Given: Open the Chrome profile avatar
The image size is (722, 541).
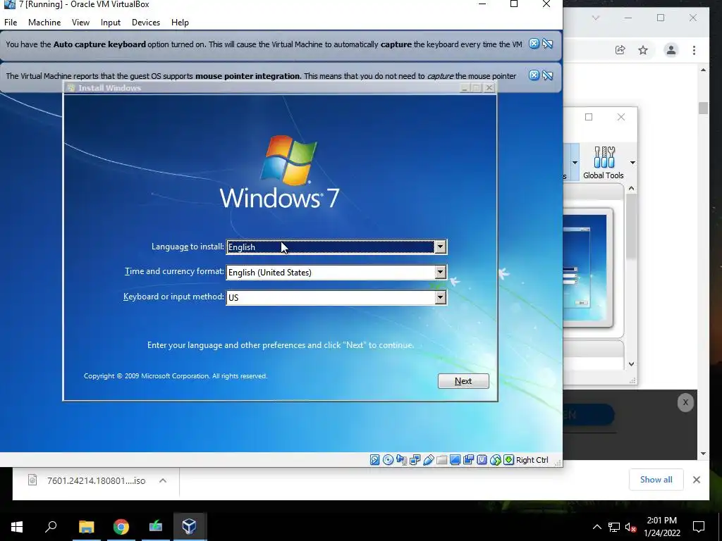Looking at the screenshot, I should pos(671,50).
